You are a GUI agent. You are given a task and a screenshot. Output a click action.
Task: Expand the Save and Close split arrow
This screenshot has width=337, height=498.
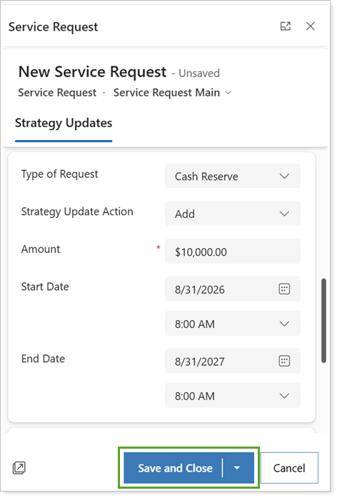coord(237,468)
